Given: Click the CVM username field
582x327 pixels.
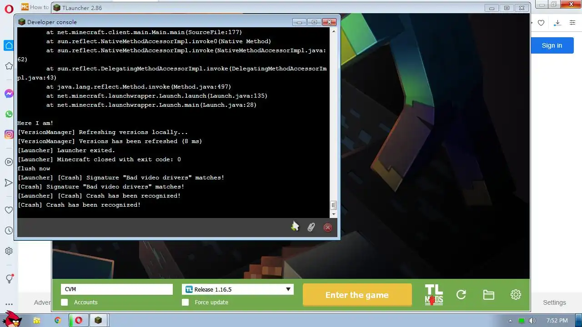Looking at the screenshot, I should tap(117, 289).
